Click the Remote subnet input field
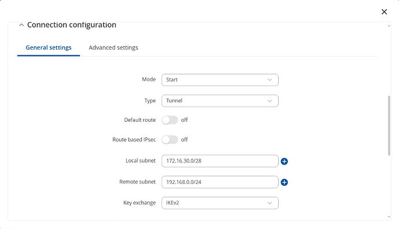 pyautogui.click(x=220, y=182)
